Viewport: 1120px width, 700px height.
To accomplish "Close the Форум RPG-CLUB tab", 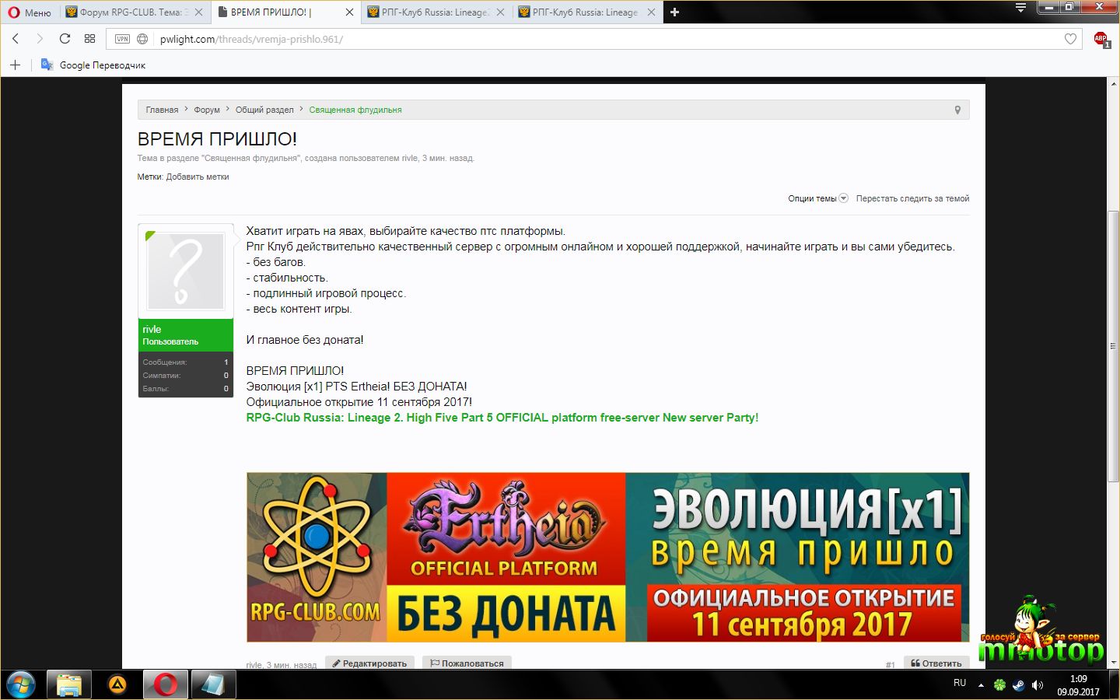I will [x=199, y=12].
